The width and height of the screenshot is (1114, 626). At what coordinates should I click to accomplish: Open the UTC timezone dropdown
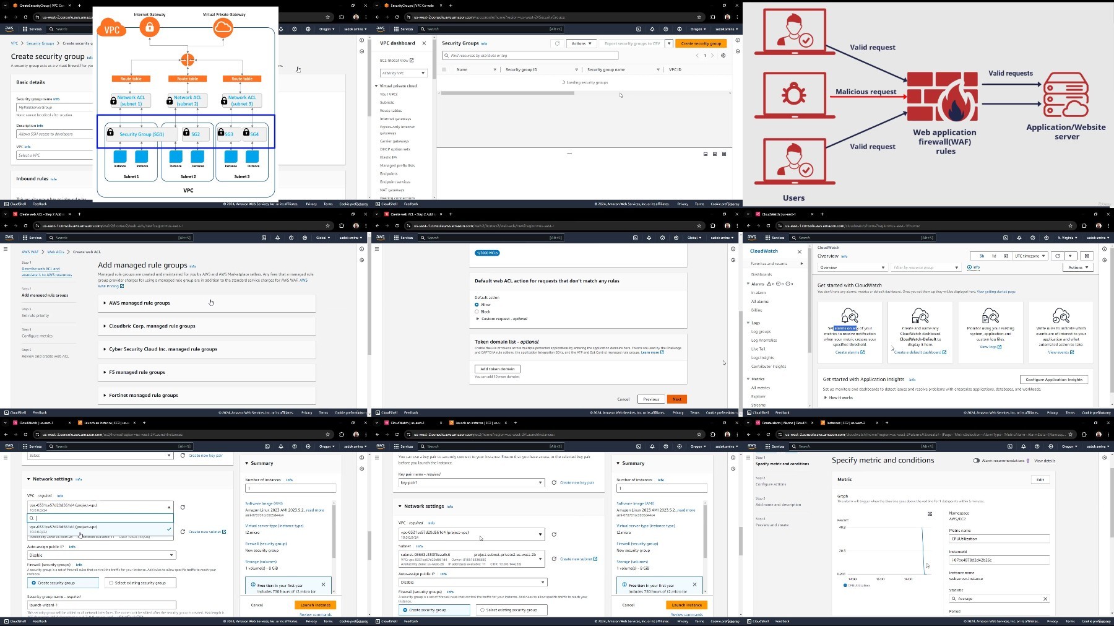point(1030,256)
